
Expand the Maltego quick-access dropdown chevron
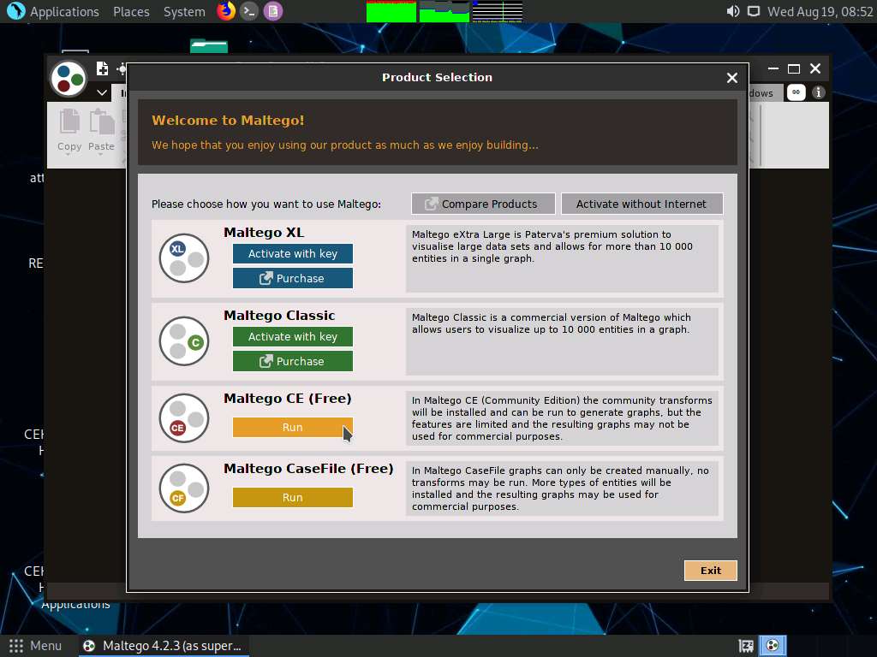coord(102,92)
